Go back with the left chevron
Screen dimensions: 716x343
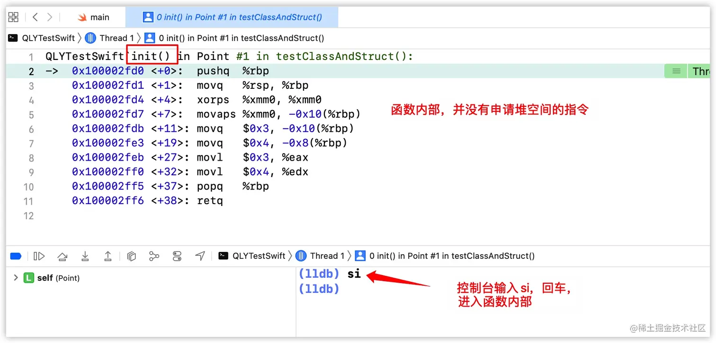pyautogui.click(x=35, y=17)
